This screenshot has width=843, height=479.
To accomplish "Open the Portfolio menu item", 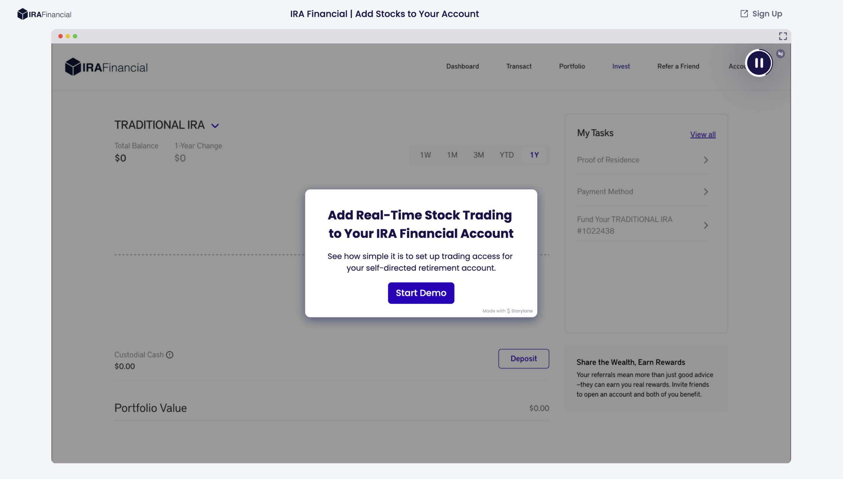I will pyautogui.click(x=572, y=66).
